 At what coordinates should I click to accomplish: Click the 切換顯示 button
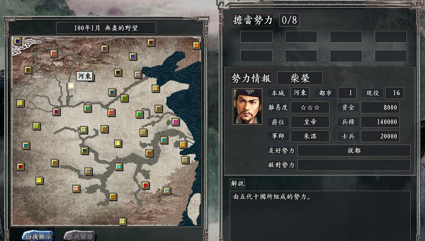pyautogui.click(x=38, y=236)
